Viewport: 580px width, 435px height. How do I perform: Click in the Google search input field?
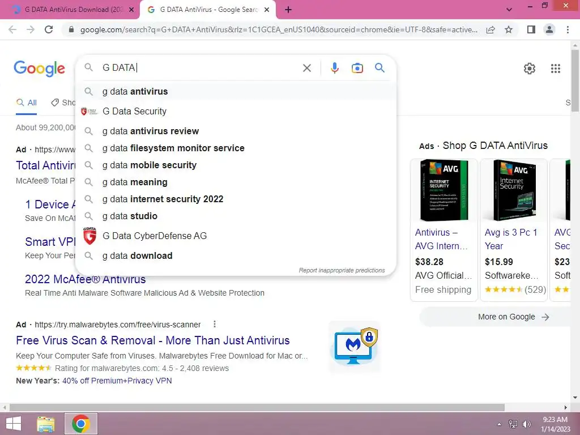point(200,68)
